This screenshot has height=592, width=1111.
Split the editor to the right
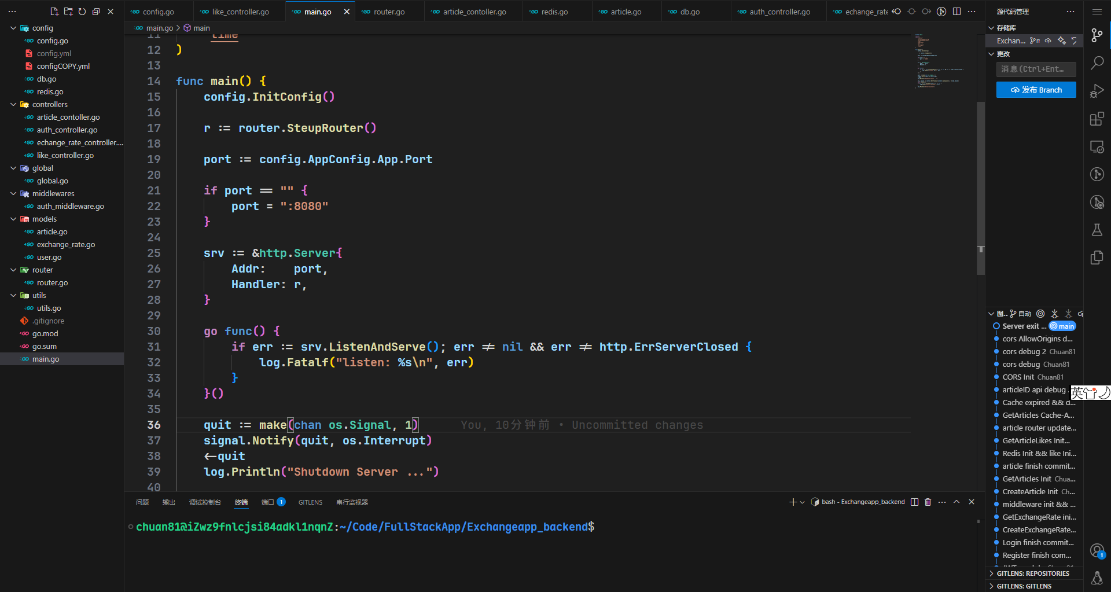[957, 12]
